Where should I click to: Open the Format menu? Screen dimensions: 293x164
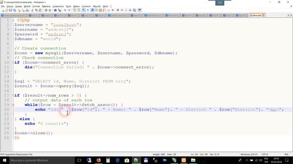tap(36, 6)
